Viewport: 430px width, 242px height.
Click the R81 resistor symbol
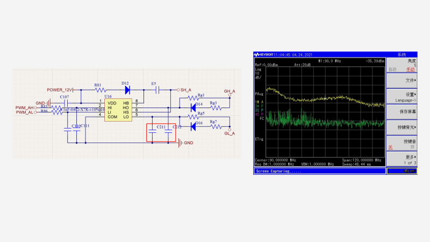click(x=98, y=90)
